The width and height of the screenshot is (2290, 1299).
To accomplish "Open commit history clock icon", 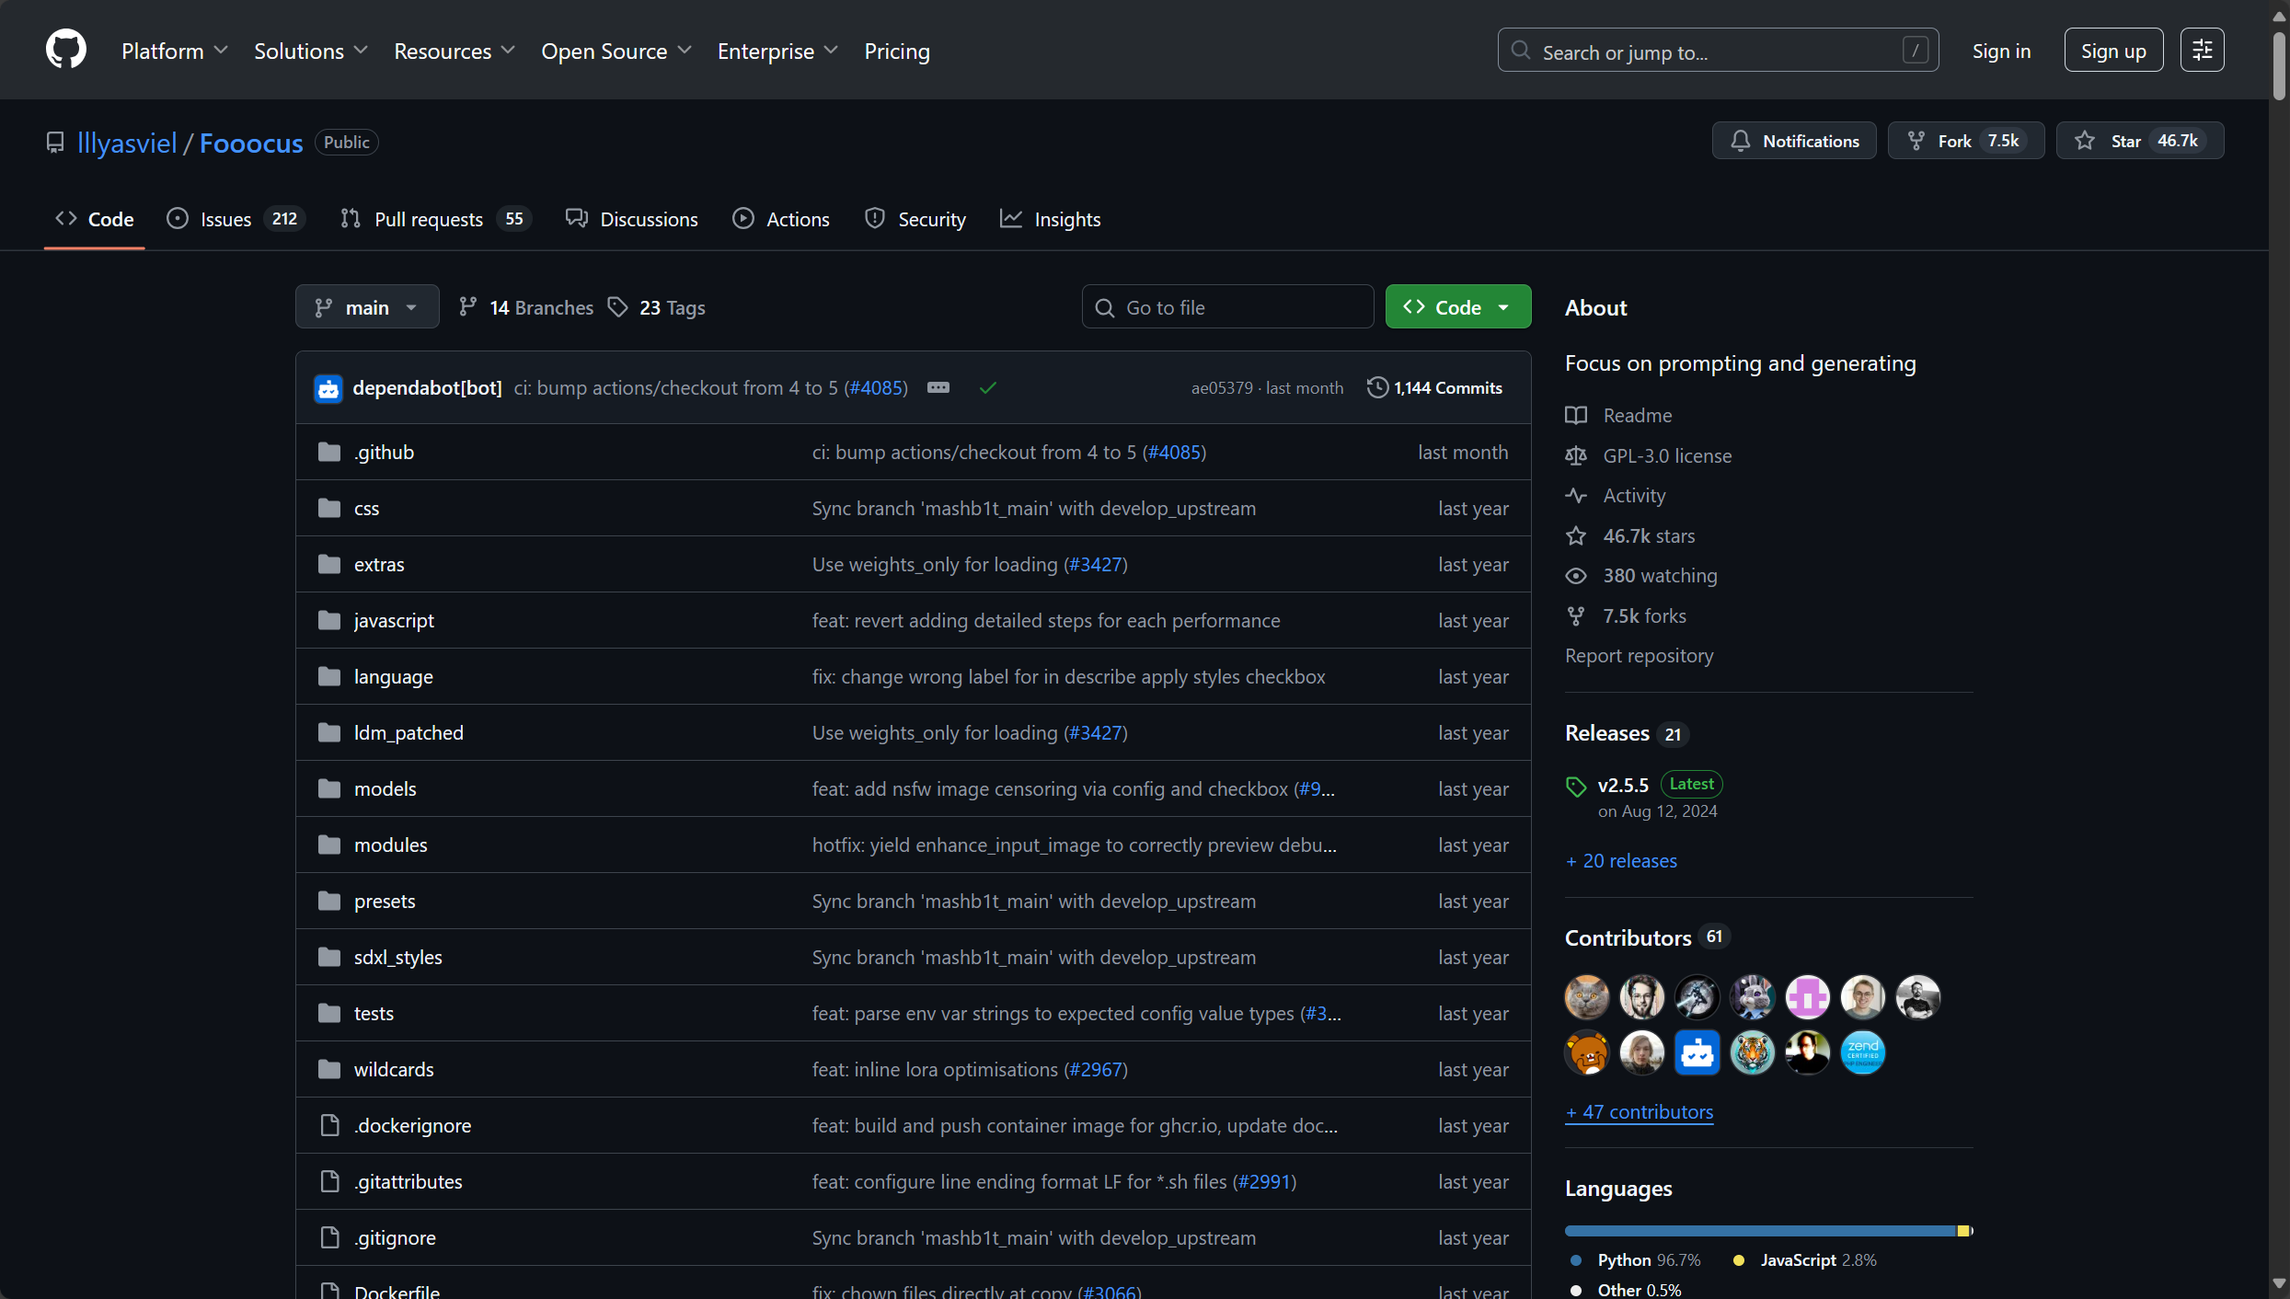I will click(1377, 387).
